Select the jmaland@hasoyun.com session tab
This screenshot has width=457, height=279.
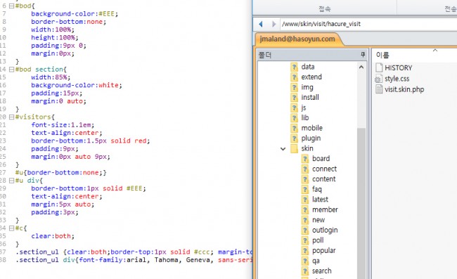pyautogui.click(x=297, y=39)
